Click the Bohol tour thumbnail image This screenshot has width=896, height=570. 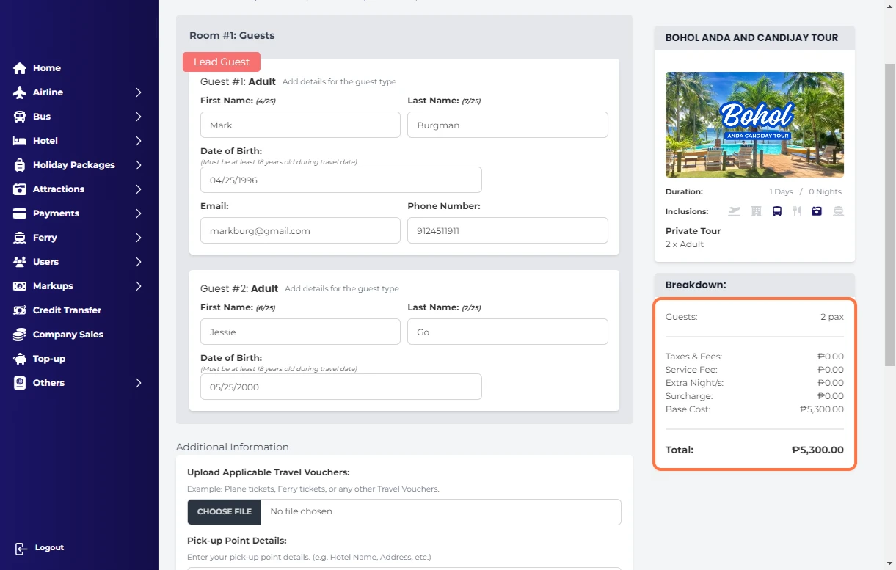(x=754, y=125)
